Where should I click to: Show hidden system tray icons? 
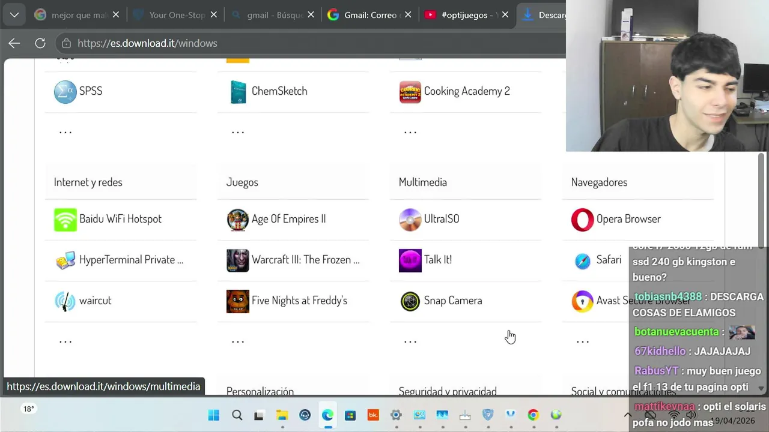tap(628, 415)
